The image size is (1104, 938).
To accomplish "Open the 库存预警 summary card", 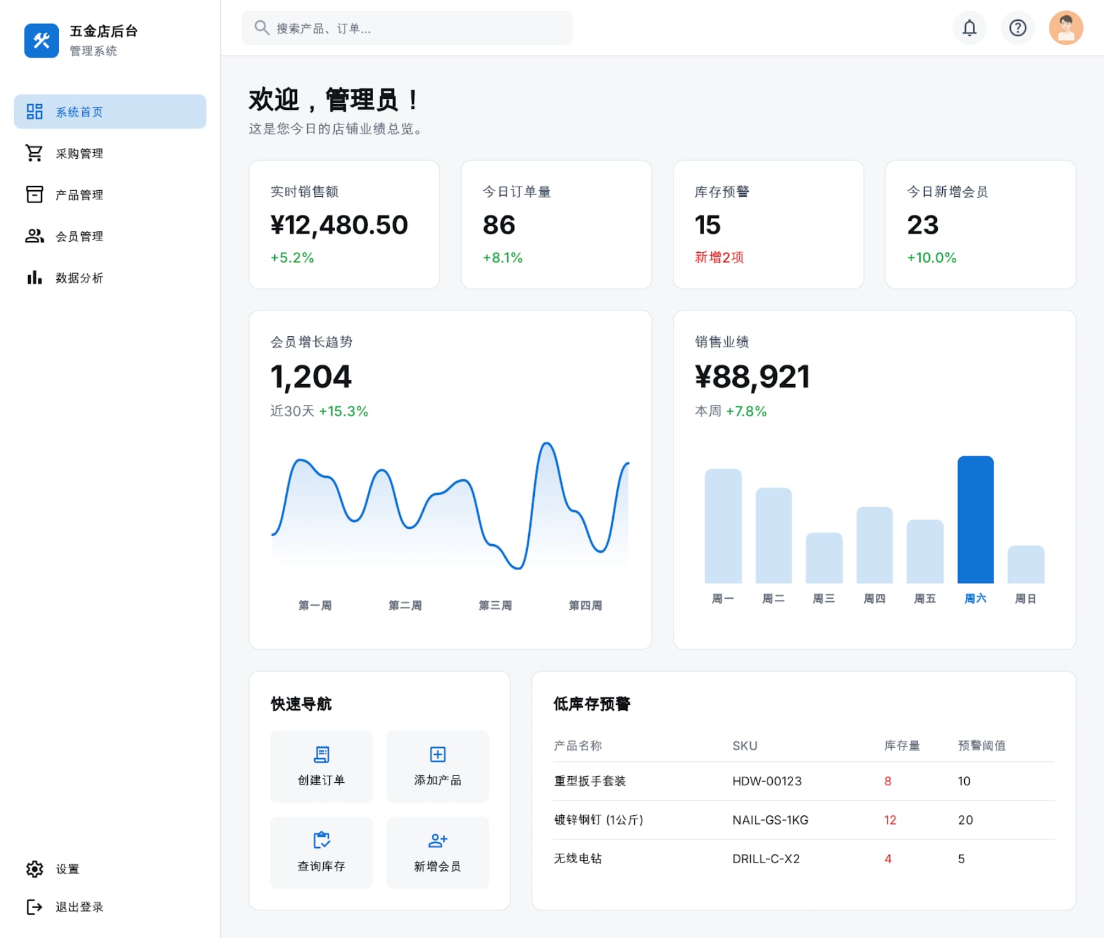I will (x=768, y=225).
